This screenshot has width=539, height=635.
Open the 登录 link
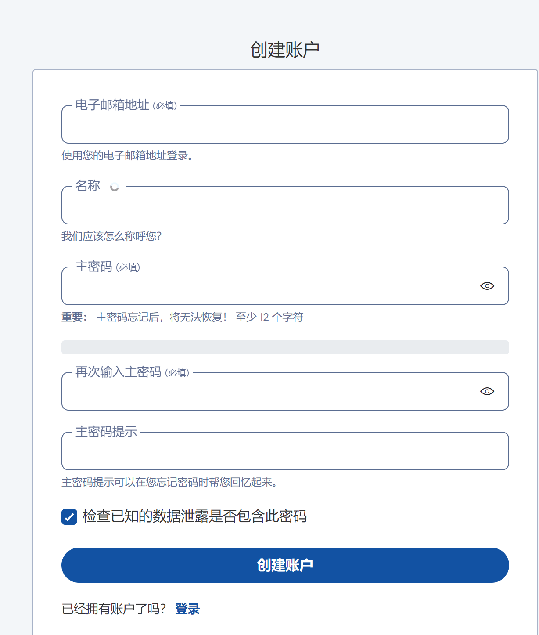tap(187, 609)
